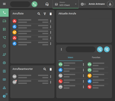
Task: Open contacts panel three-dot menu
Action: point(61,49)
